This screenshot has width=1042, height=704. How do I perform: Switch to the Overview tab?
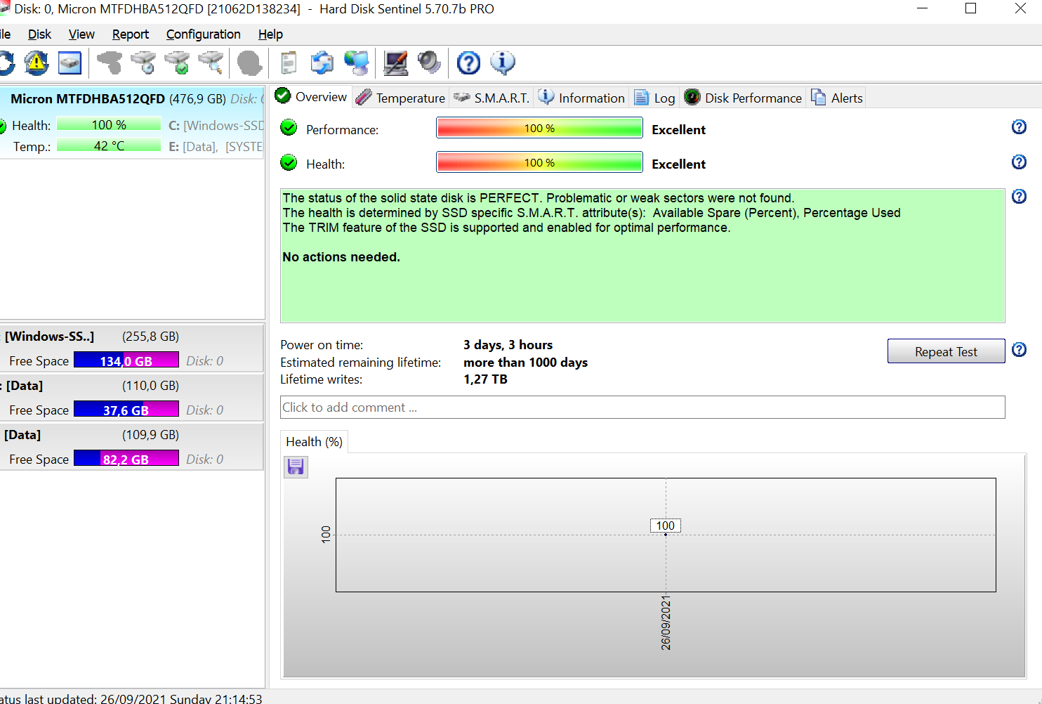pyautogui.click(x=312, y=97)
